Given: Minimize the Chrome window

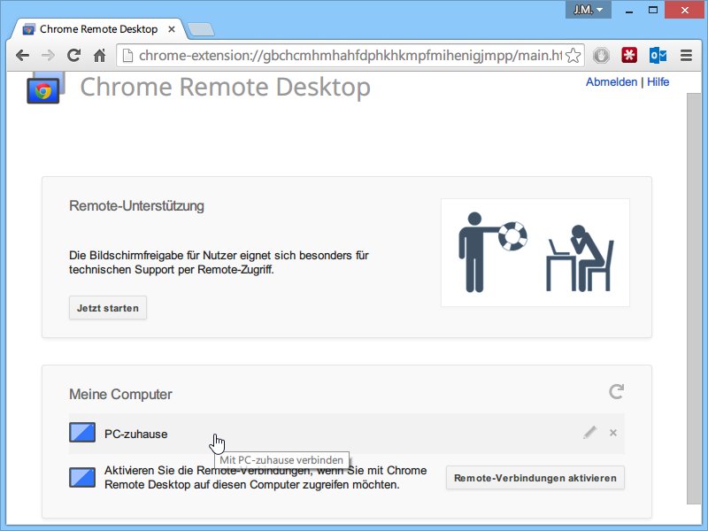Looking at the screenshot, I should 629,10.
